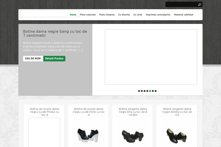Go to seventh slide dot
This screenshot has width=221, height=147.
tap(155, 91)
